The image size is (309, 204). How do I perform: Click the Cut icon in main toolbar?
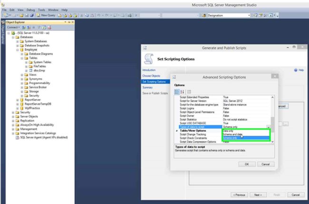[x=82, y=15]
